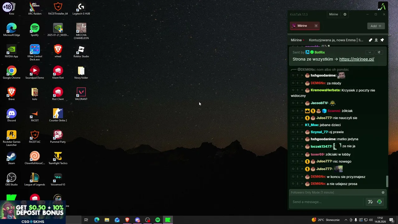Timeout icon beside Szynal_77 message
Image resolution: width=398 pixels, height=224 pixels.
[297, 132]
